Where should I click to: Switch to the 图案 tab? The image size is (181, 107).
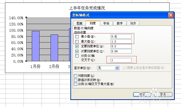click(79, 23)
